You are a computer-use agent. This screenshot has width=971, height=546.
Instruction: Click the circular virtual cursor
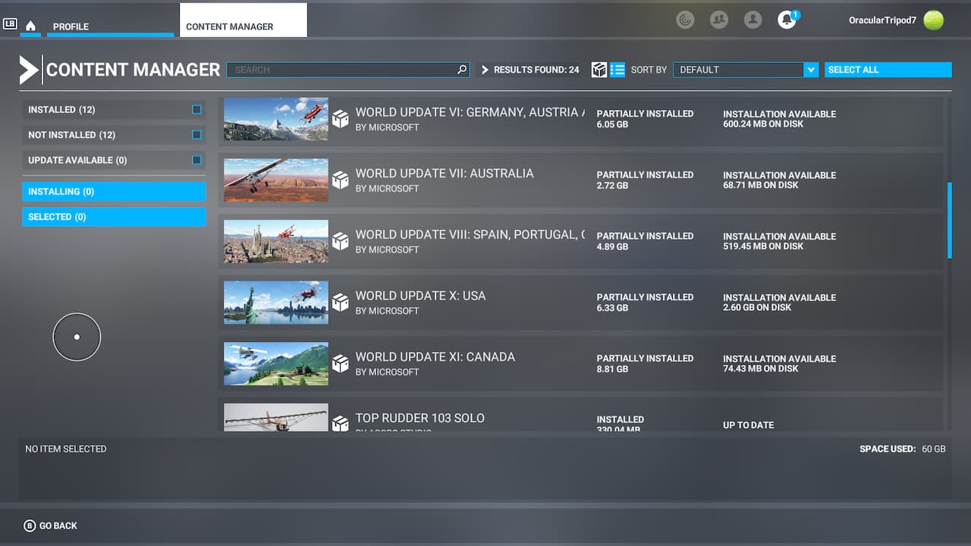pyautogui.click(x=77, y=337)
